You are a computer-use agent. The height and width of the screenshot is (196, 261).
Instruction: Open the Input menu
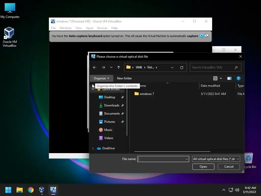pyautogui.click(x=89, y=28)
